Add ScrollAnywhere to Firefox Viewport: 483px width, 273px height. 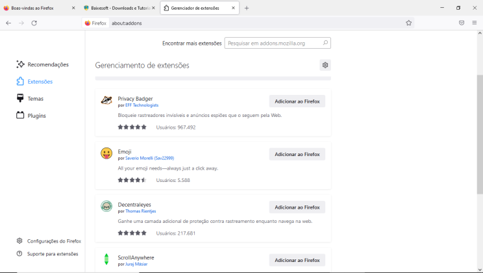297,260
